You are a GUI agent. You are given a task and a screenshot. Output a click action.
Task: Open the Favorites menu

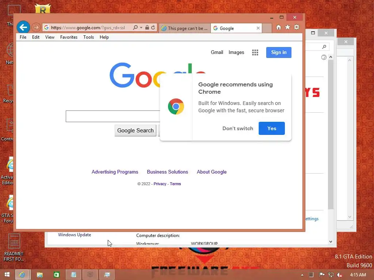(x=69, y=37)
